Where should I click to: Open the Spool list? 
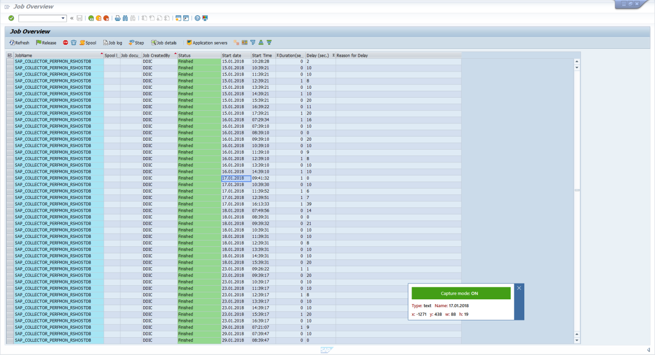tap(88, 43)
